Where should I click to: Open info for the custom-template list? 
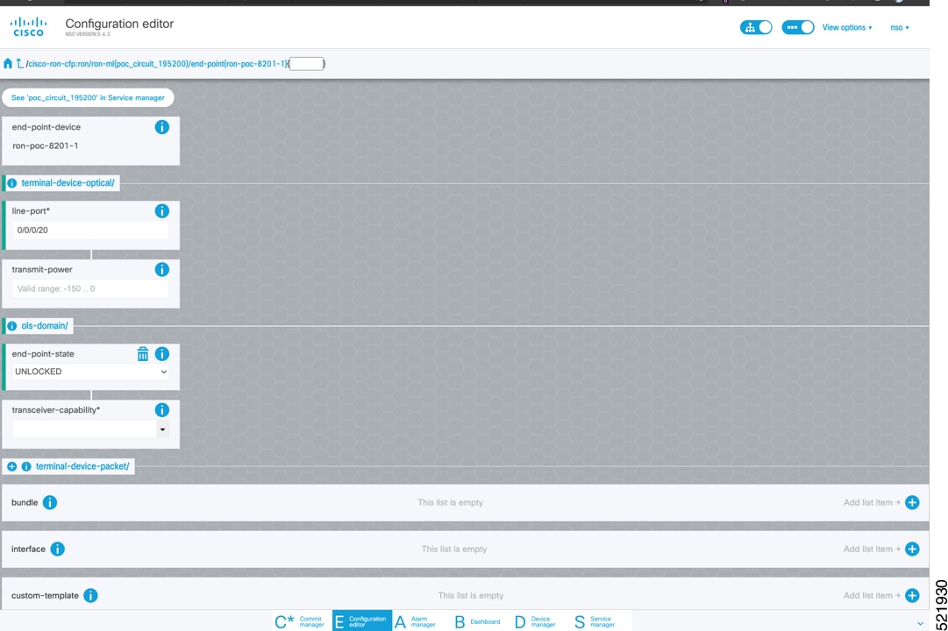90,595
